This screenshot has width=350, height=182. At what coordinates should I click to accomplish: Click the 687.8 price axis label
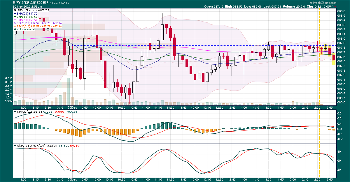point(341,48)
